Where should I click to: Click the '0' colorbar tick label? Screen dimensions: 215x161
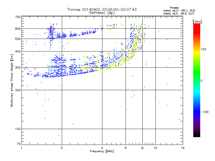tap(202, 81)
